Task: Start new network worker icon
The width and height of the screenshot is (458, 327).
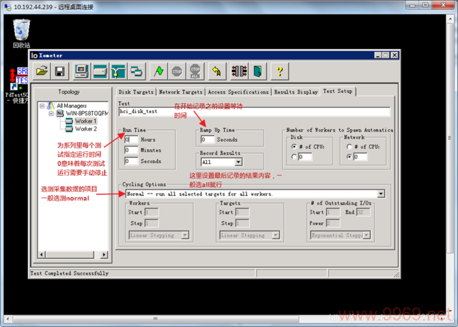Action: tap(118, 71)
